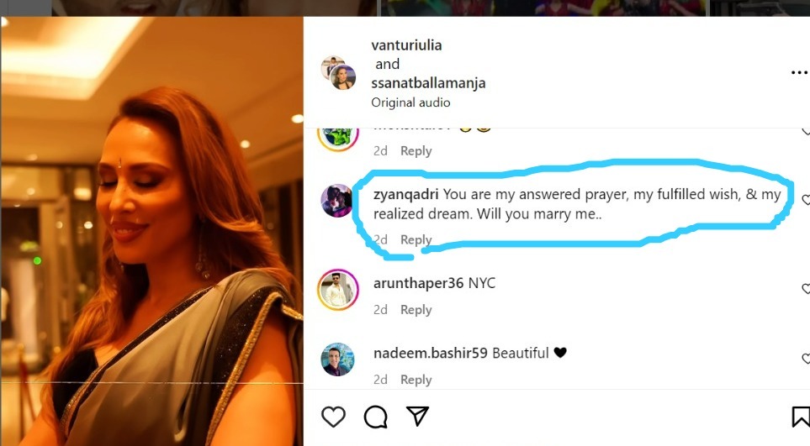Open the Original audio link
The height and width of the screenshot is (446, 810).
pos(410,102)
